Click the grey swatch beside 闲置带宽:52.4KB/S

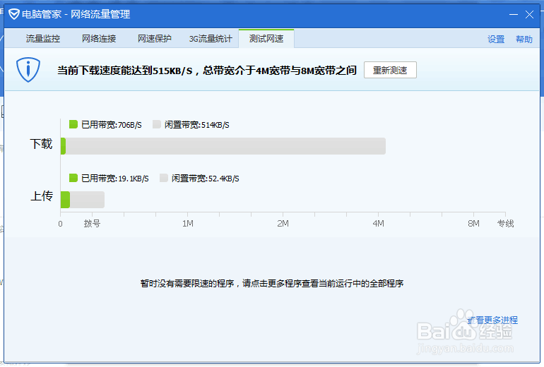(x=164, y=178)
